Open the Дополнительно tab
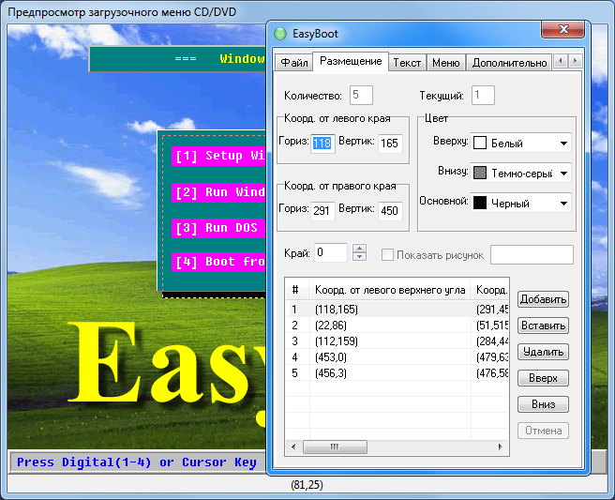This screenshot has height=500, width=615. [509, 63]
